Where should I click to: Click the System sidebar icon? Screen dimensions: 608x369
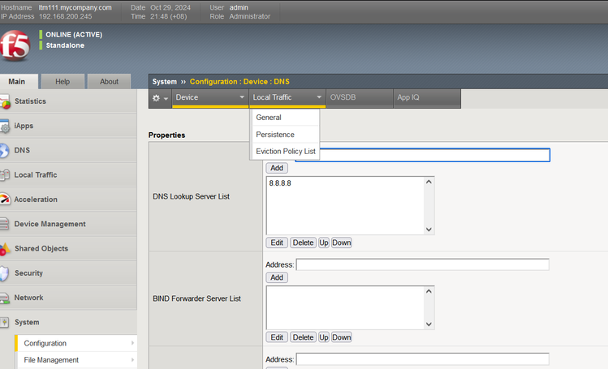[5, 322]
